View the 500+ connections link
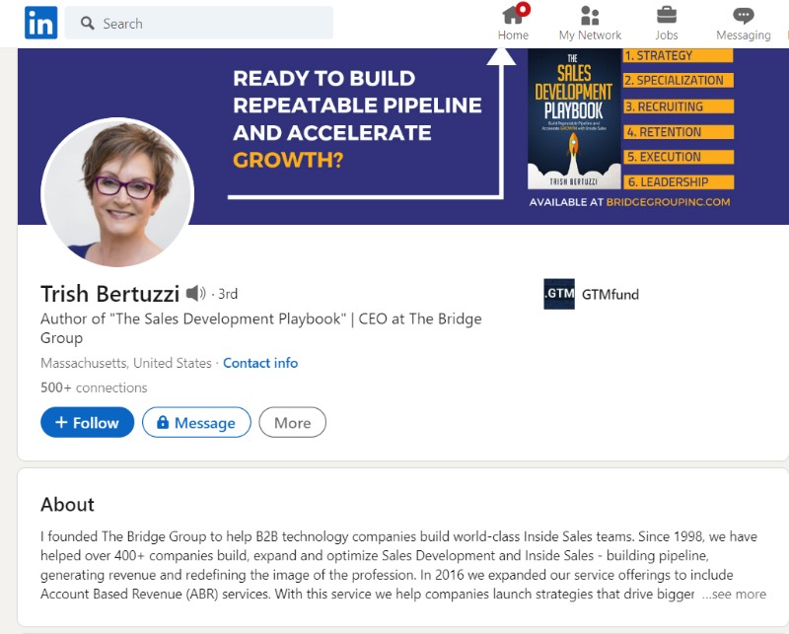Screen dimensions: 789x634 (94, 387)
